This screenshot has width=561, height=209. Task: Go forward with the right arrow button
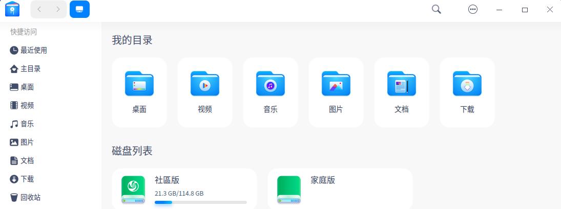click(x=58, y=9)
